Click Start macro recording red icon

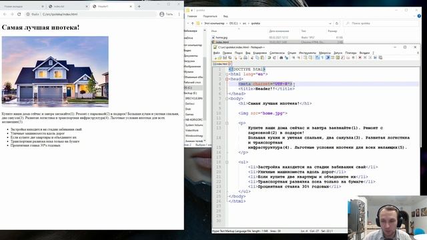360,58
